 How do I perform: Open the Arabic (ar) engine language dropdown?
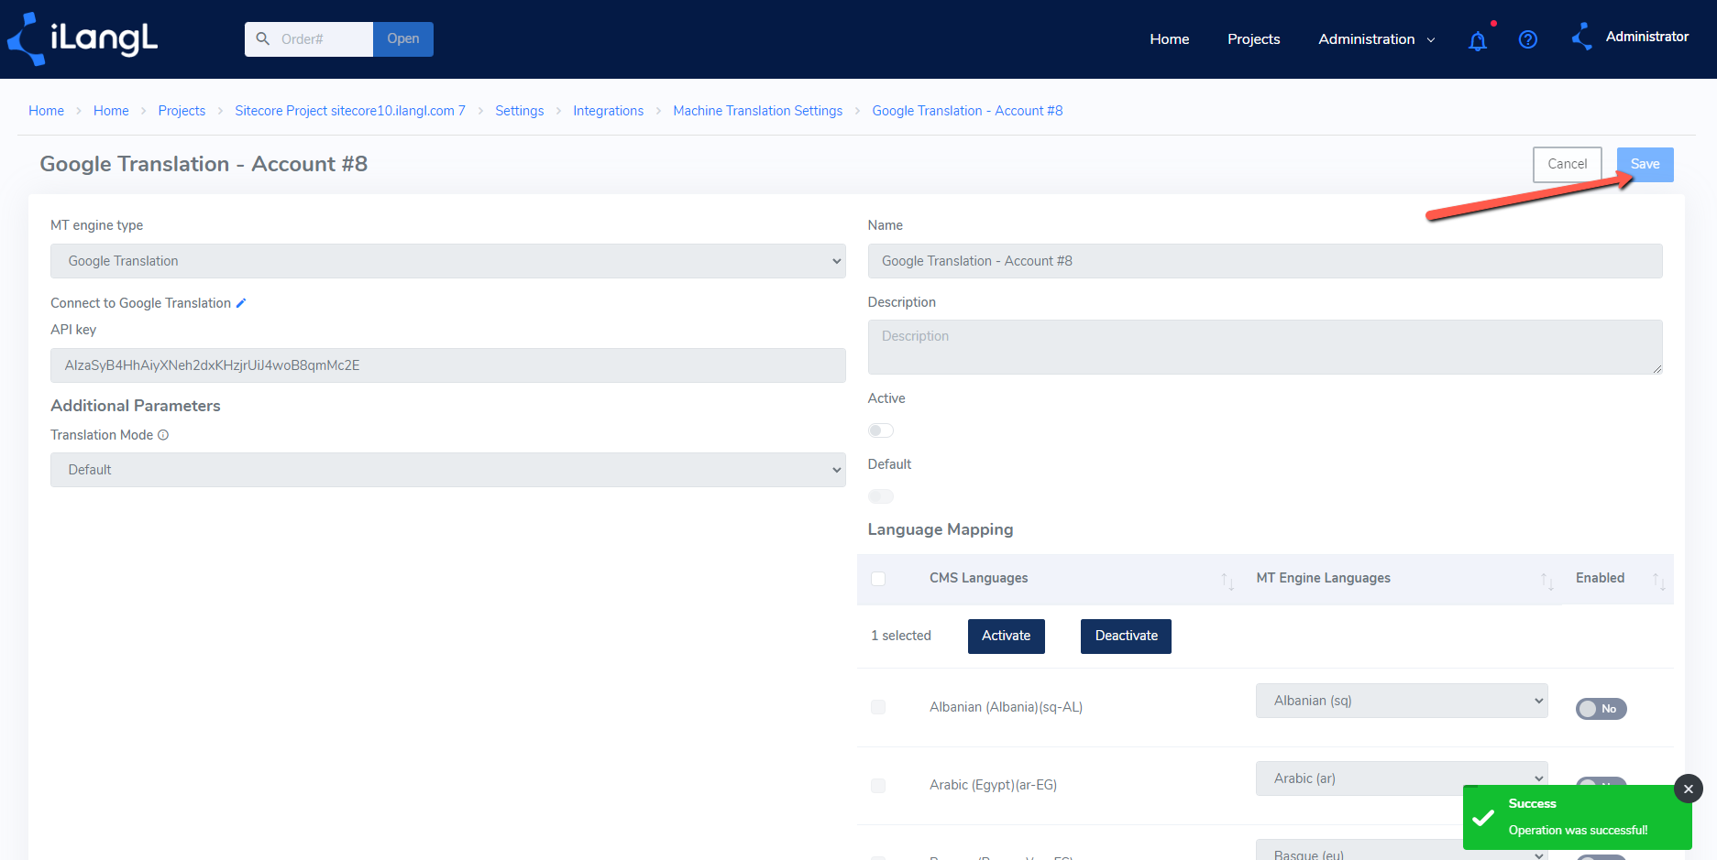click(1402, 778)
